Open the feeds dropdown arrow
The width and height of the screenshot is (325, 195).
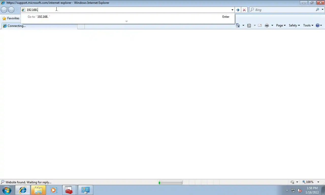(255, 25)
